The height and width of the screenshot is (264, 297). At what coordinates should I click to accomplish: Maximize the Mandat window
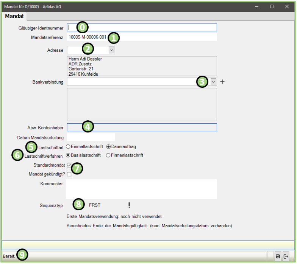tap(272, 6)
